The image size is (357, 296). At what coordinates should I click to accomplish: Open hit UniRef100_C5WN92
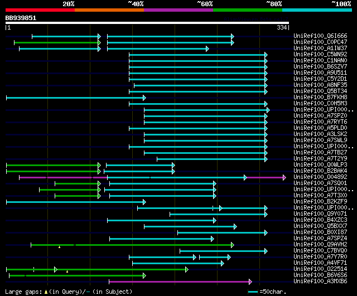(x=320, y=55)
